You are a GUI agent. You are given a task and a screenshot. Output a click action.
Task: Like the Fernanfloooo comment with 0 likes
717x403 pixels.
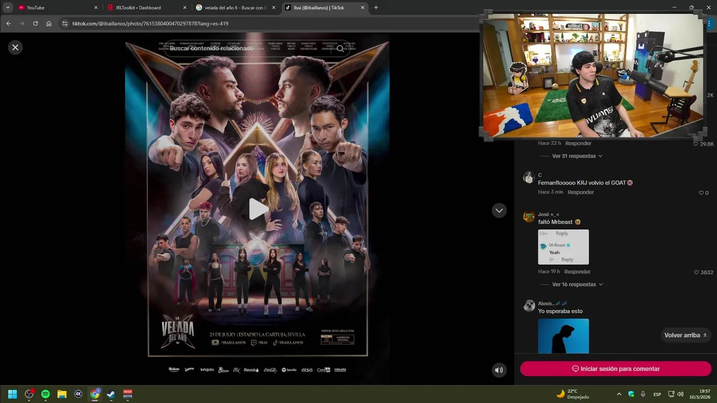tap(701, 193)
